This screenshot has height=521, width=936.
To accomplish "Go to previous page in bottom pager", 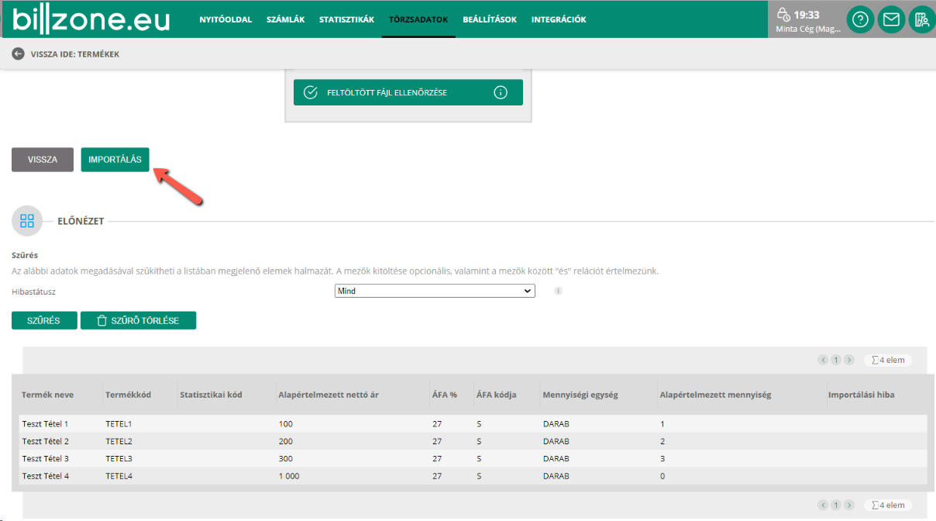I will coord(823,505).
